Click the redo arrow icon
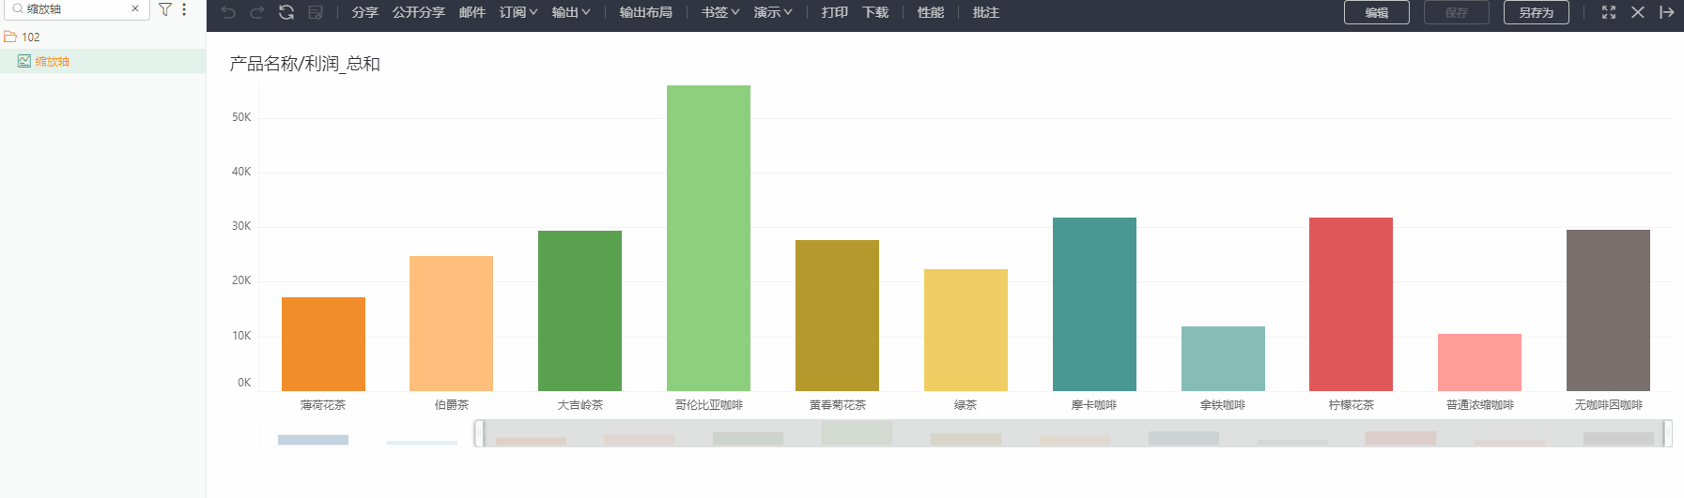The height and width of the screenshot is (498, 1684). (x=257, y=12)
